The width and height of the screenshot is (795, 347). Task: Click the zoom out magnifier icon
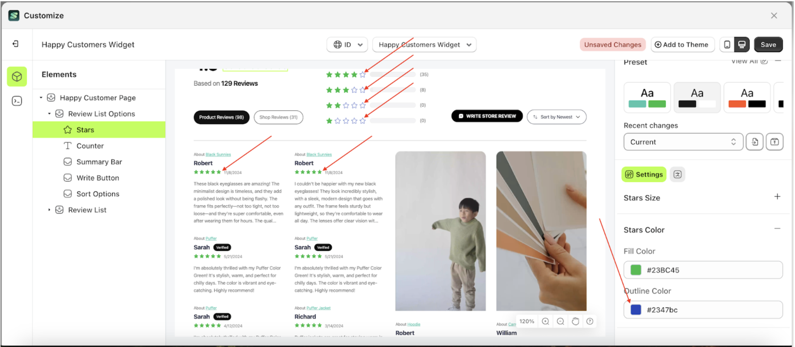(x=560, y=322)
